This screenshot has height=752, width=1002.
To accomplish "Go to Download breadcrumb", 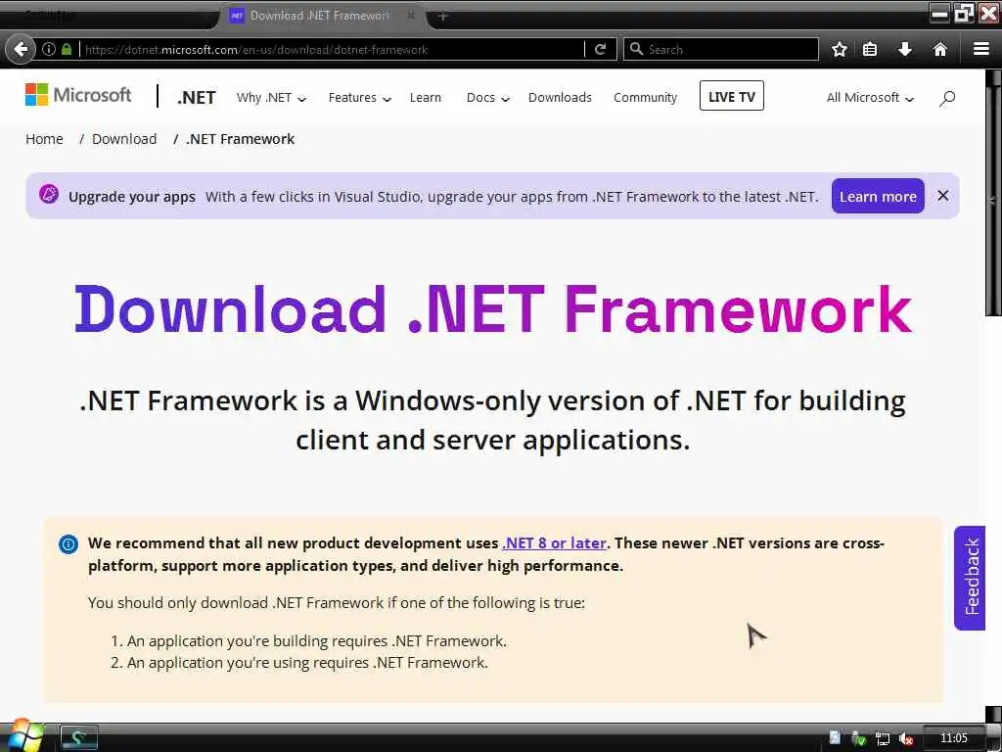I will click(124, 139).
